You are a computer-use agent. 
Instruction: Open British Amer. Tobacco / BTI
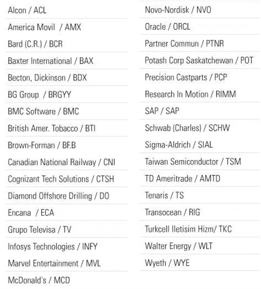coord(51,129)
